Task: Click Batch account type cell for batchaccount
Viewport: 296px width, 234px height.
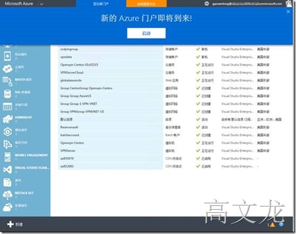Action: (172, 135)
